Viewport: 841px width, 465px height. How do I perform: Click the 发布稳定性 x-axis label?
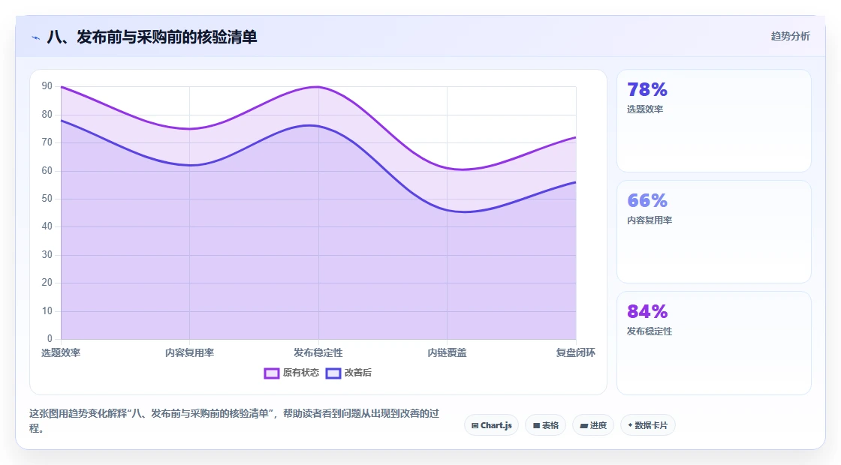point(318,352)
